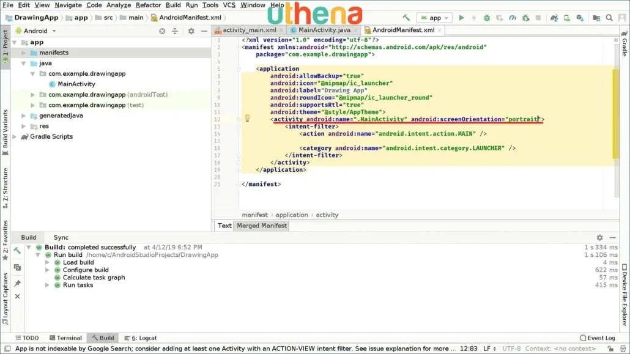
Task: Click the Make Project hammer icon
Action: click(x=406, y=18)
